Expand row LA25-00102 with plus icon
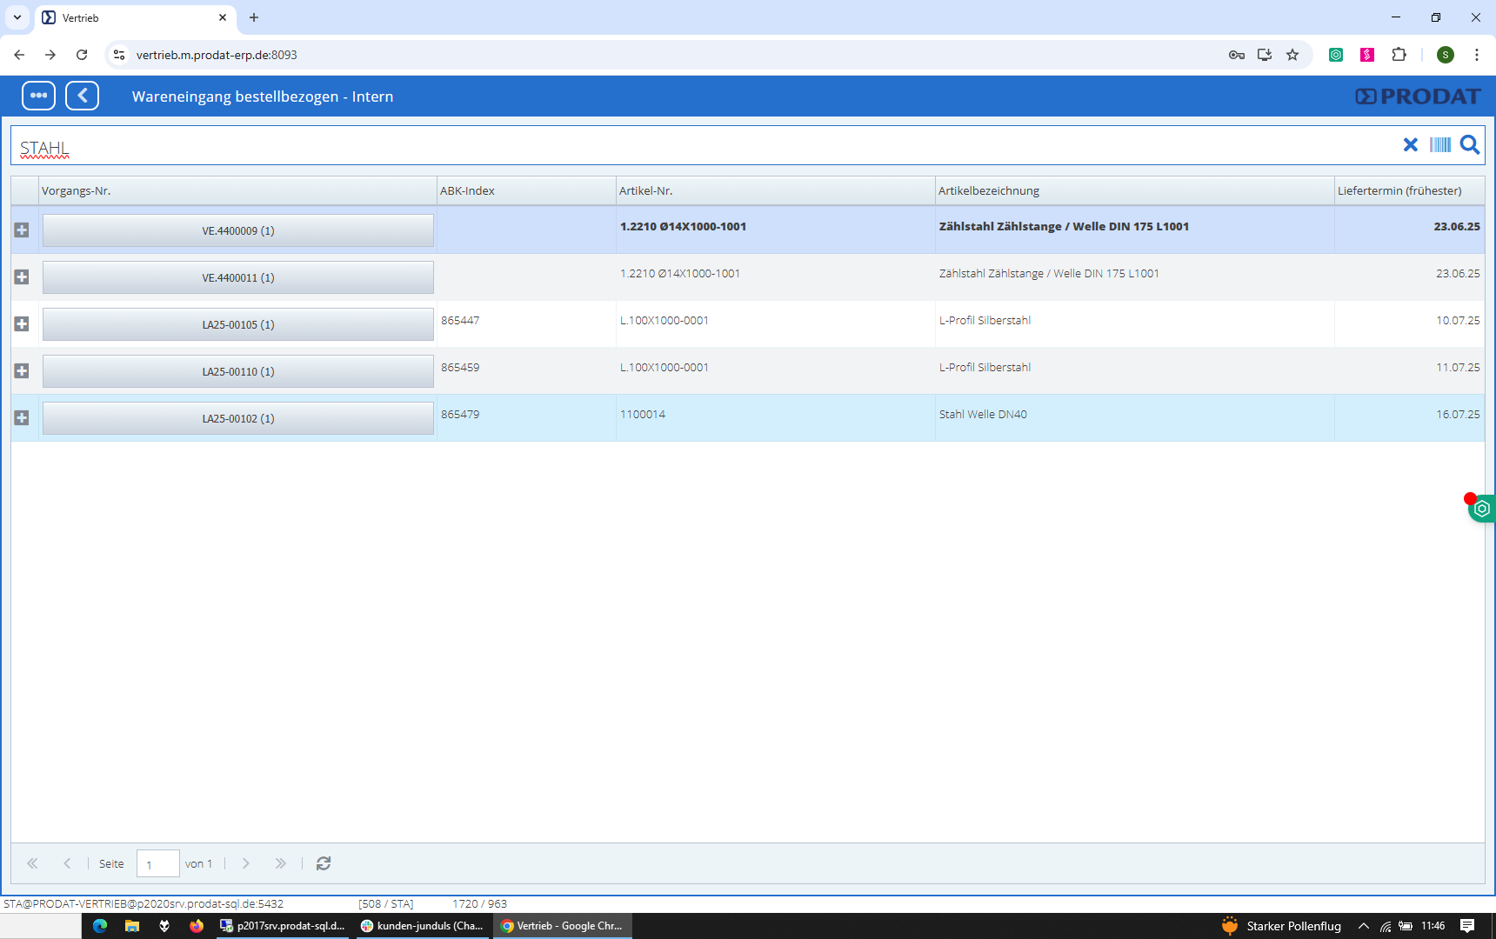This screenshot has height=939, width=1496. 22,418
